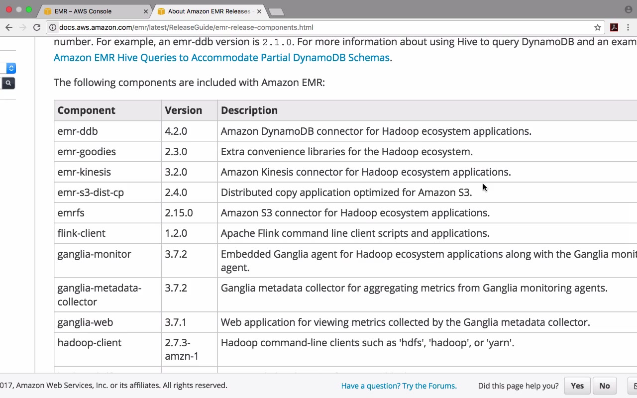Viewport: 637px width, 398px height.
Task: Click the search magnifier icon in left sidebar
Action: (x=8, y=83)
